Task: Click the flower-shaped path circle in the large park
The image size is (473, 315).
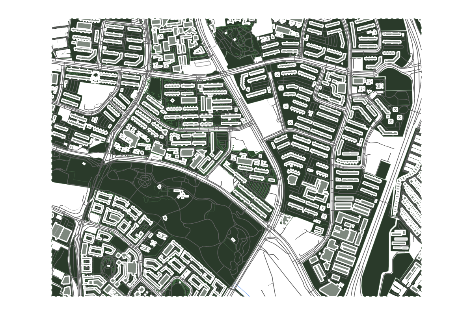Action: point(145,182)
